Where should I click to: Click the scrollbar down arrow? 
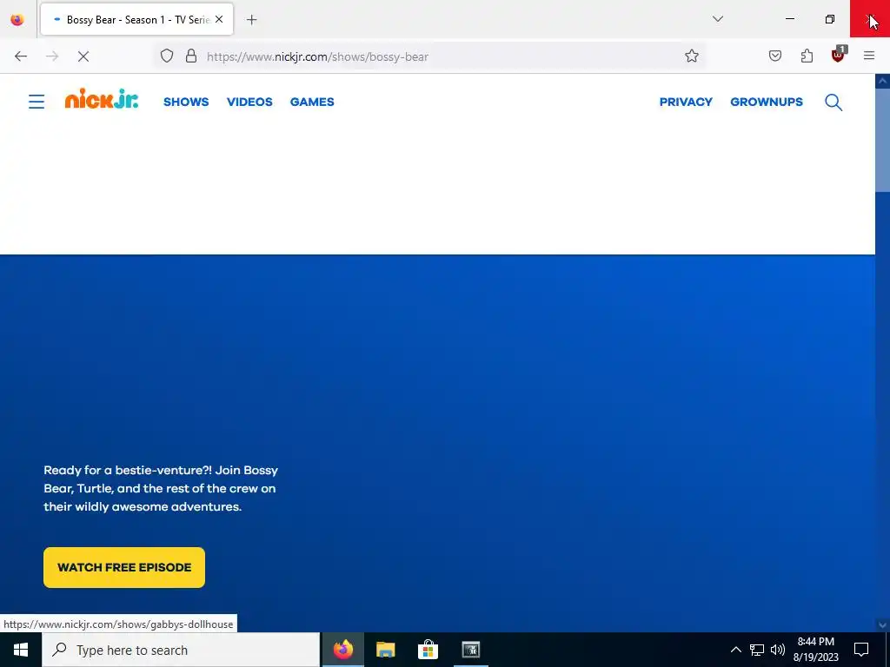882,625
